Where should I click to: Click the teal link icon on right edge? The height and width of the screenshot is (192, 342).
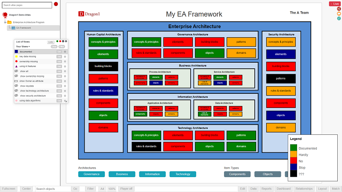(x=339, y=18)
